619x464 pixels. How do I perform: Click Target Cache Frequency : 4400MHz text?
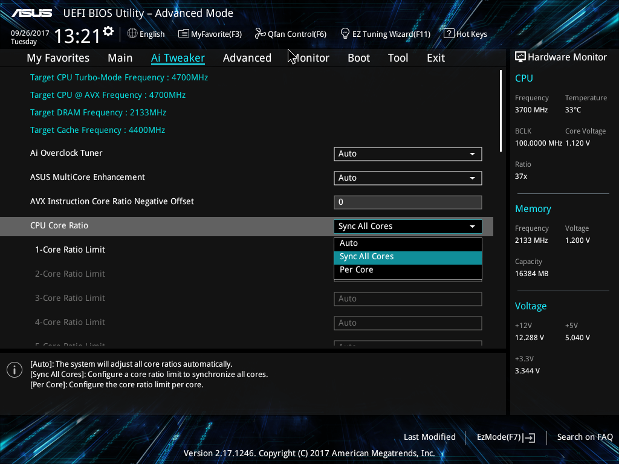click(x=97, y=130)
